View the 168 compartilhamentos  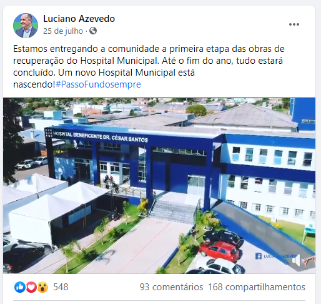click(257, 287)
